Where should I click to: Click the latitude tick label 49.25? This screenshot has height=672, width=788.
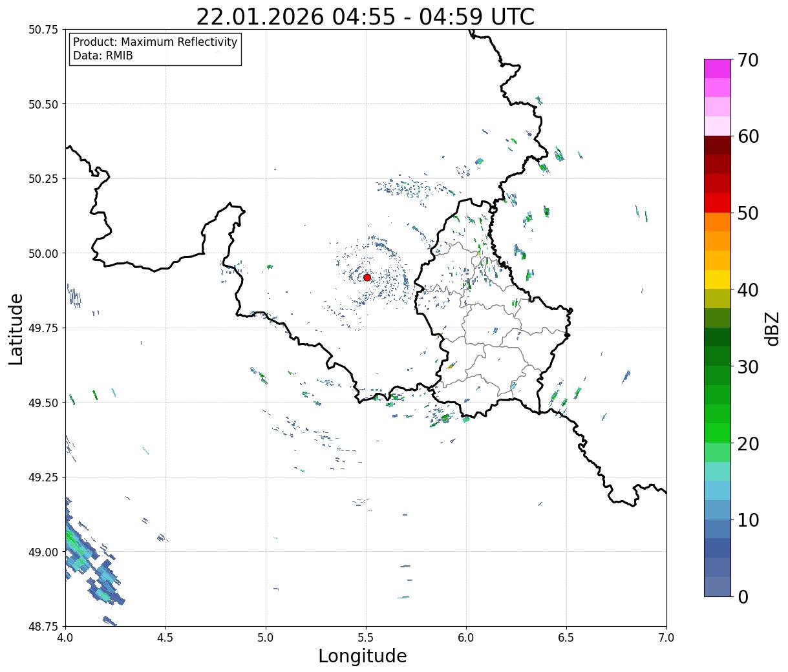[x=43, y=478]
